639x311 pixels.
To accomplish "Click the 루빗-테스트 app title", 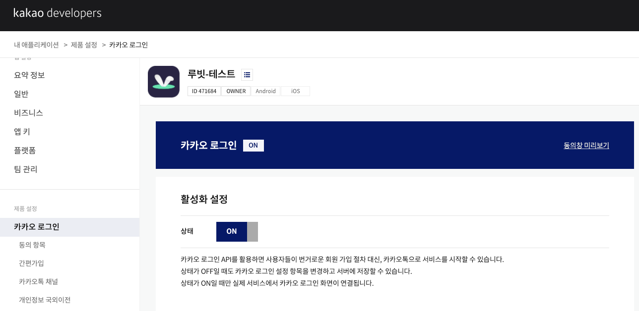I will pos(211,74).
